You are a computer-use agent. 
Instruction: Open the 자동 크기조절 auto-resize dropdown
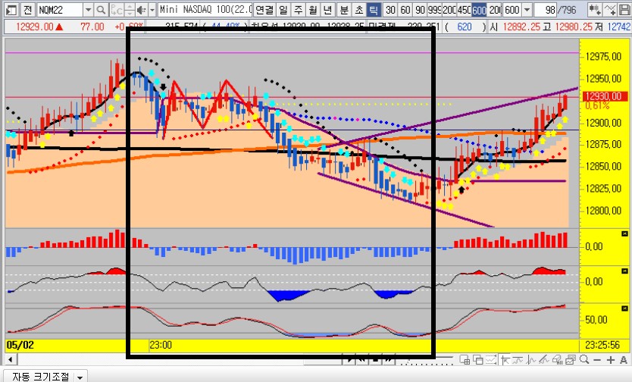pyautogui.click(x=80, y=377)
